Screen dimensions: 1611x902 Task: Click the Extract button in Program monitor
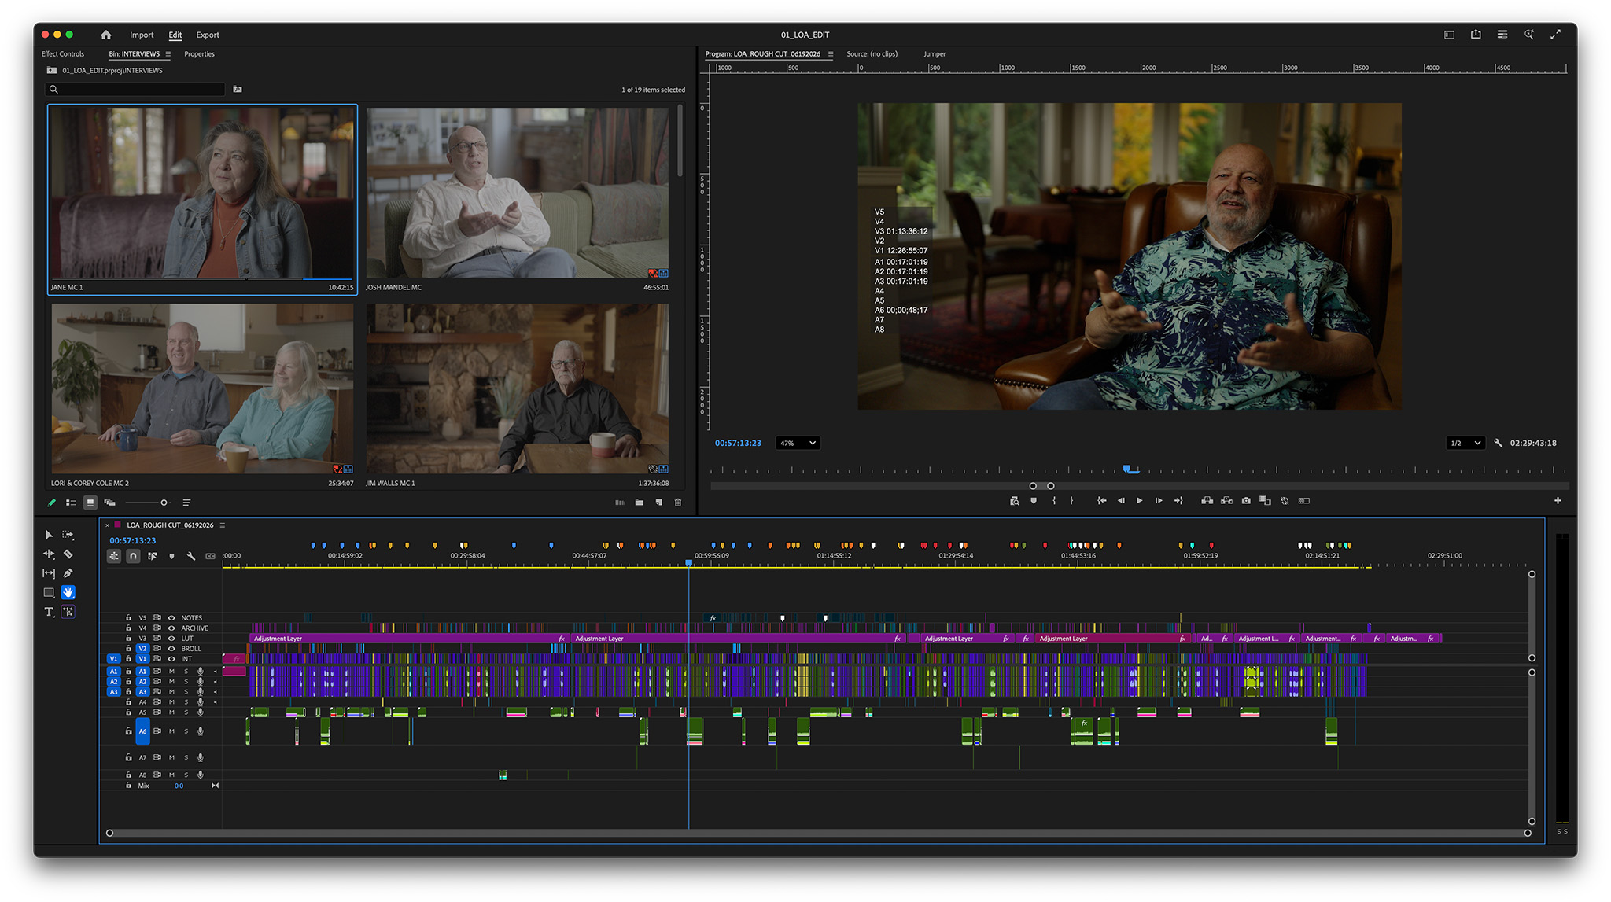(x=1226, y=501)
